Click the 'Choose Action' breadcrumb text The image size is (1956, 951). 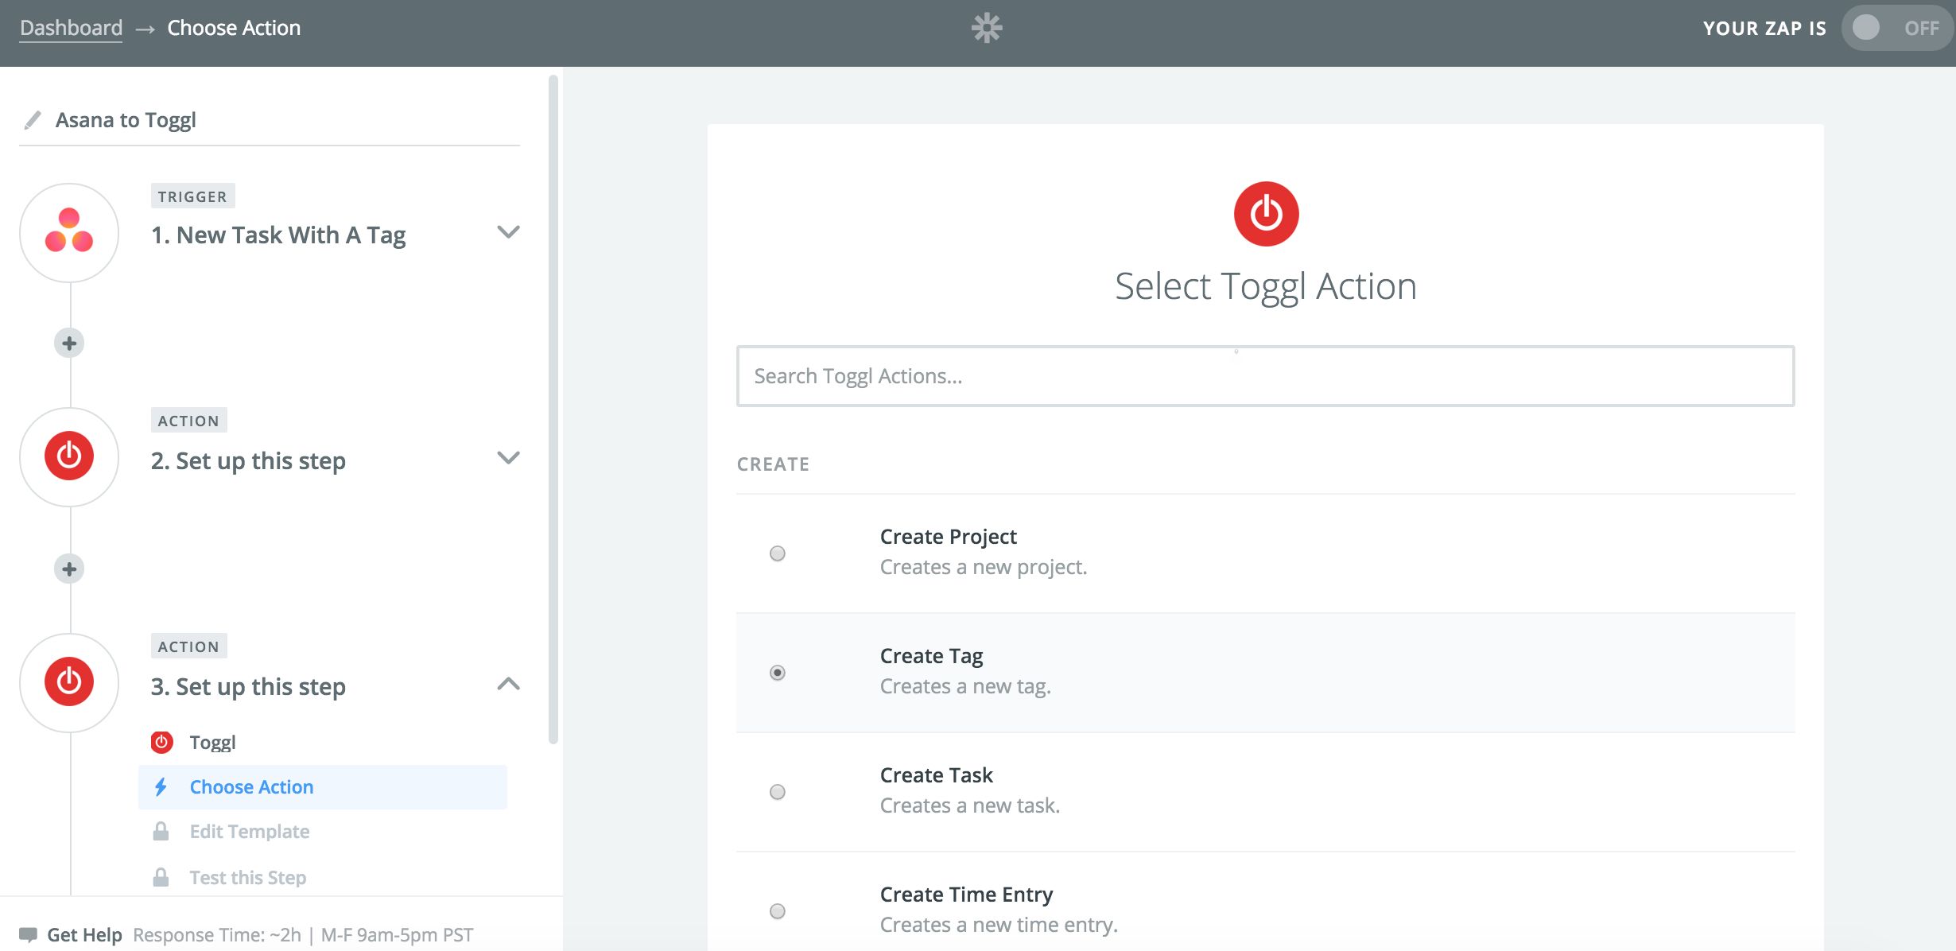(x=234, y=28)
